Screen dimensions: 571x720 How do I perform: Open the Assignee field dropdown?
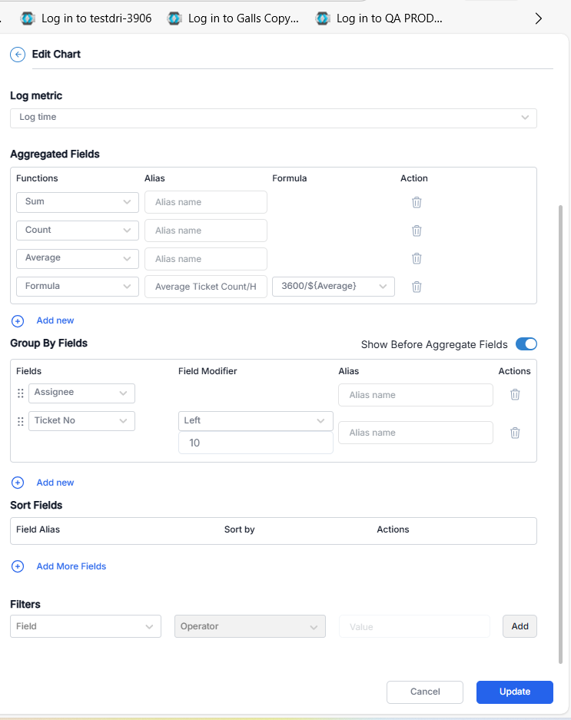click(x=81, y=393)
